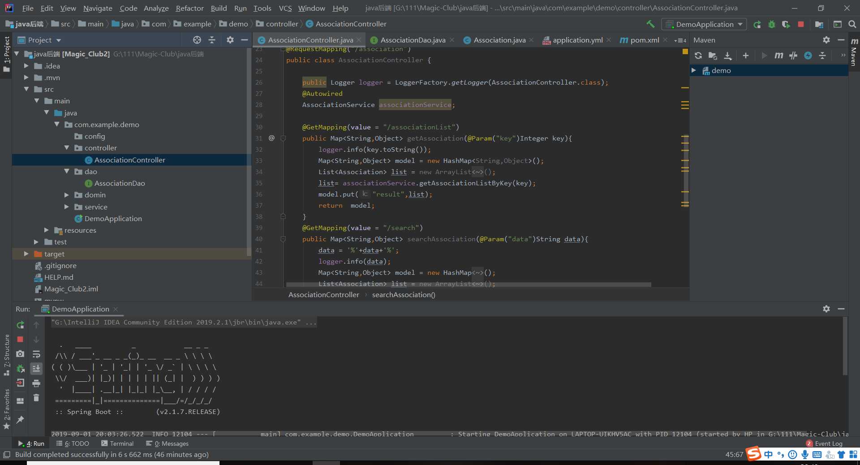Clear all console output with trash icon
The width and height of the screenshot is (860, 465).
(36, 397)
